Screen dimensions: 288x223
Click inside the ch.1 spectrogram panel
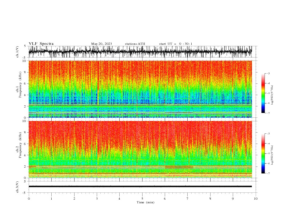point(140,89)
